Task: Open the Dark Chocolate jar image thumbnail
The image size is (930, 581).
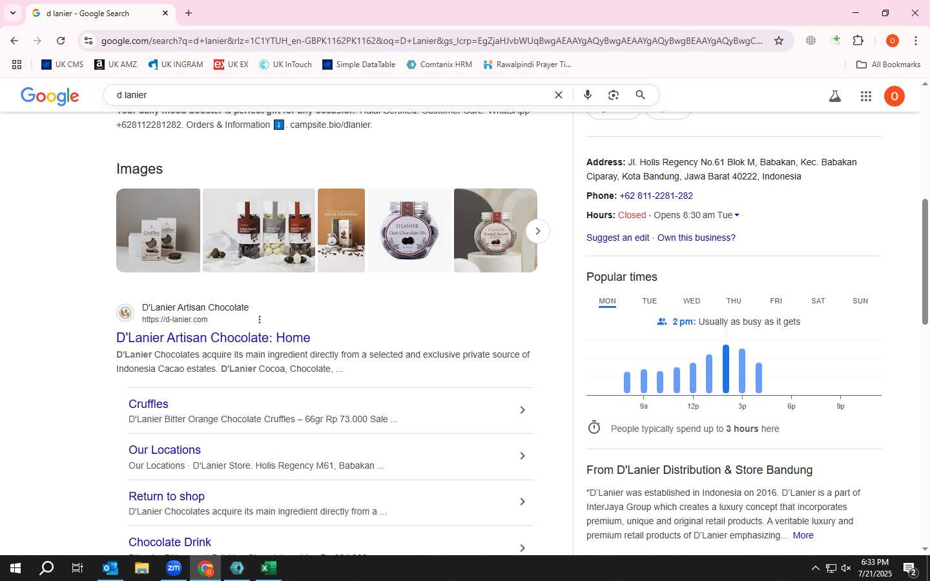Action: pyautogui.click(x=409, y=230)
